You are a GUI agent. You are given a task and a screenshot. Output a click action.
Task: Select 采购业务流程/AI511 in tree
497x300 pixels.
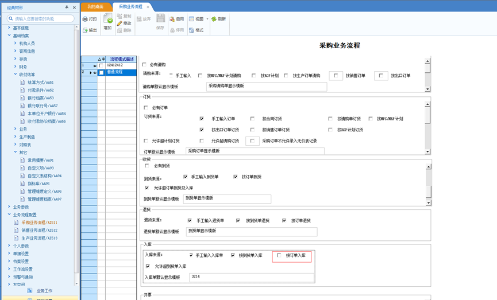(39, 223)
